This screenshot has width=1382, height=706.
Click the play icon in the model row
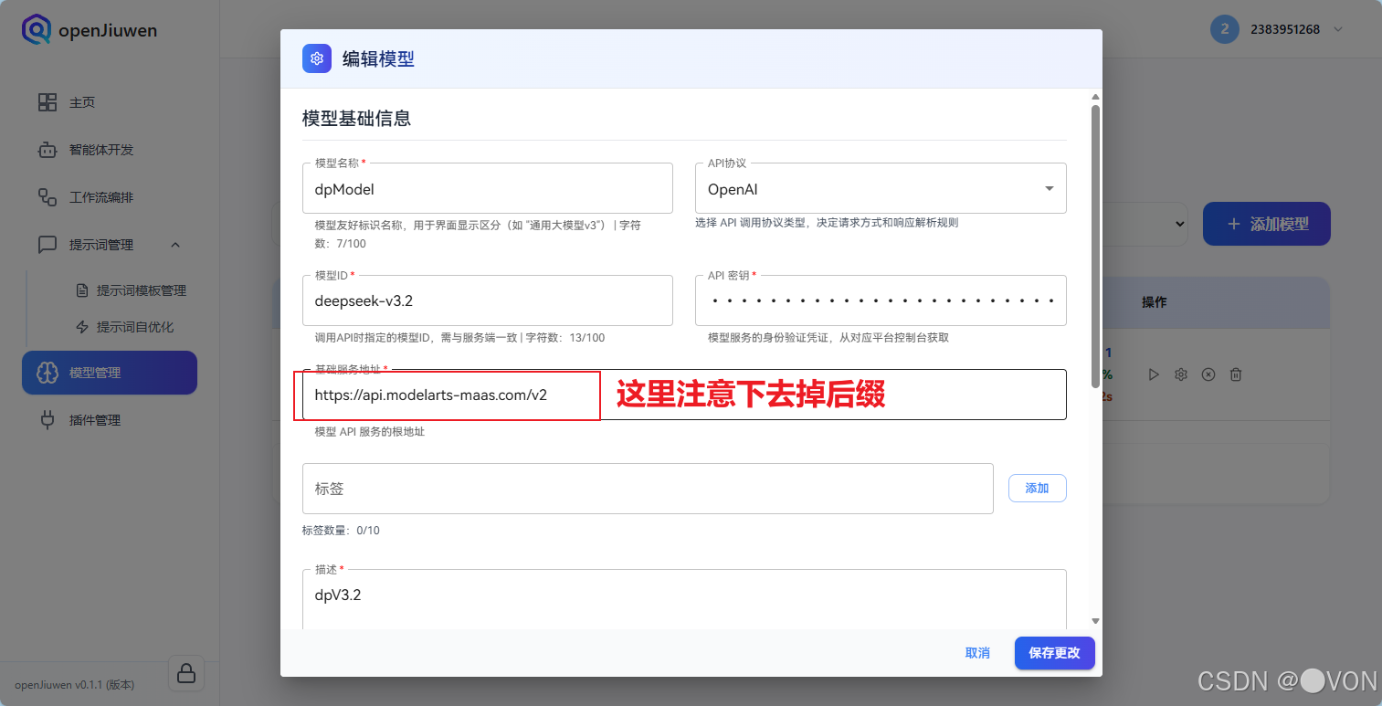coord(1154,374)
